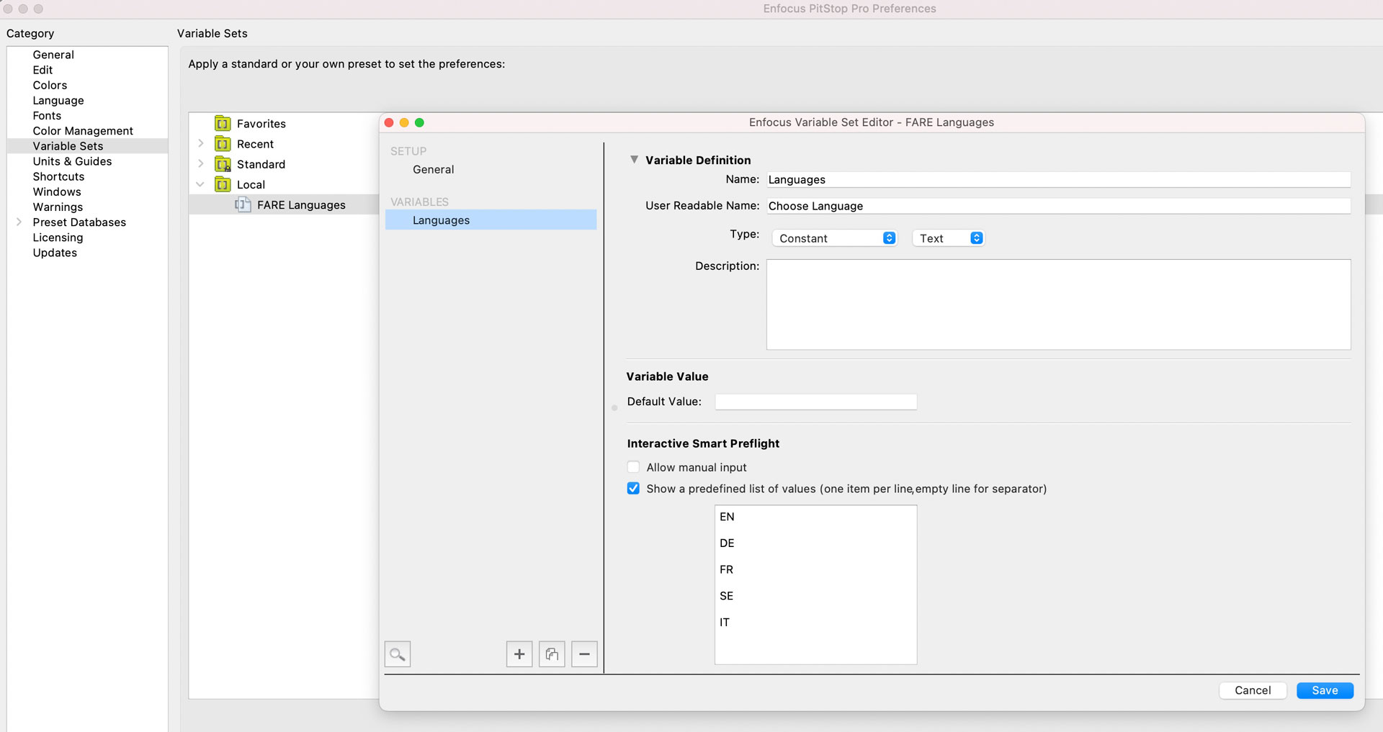Open the Language preferences category
The width and height of the screenshot is (1383, 732).
[58, 101]
